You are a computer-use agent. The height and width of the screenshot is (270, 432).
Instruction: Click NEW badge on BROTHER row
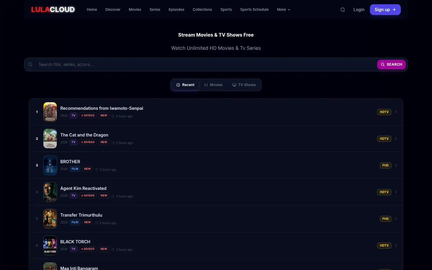pyautogui.click(x=87, y=169)
